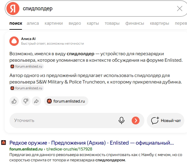Click the Алиса AI title

[x=28, y=39]
